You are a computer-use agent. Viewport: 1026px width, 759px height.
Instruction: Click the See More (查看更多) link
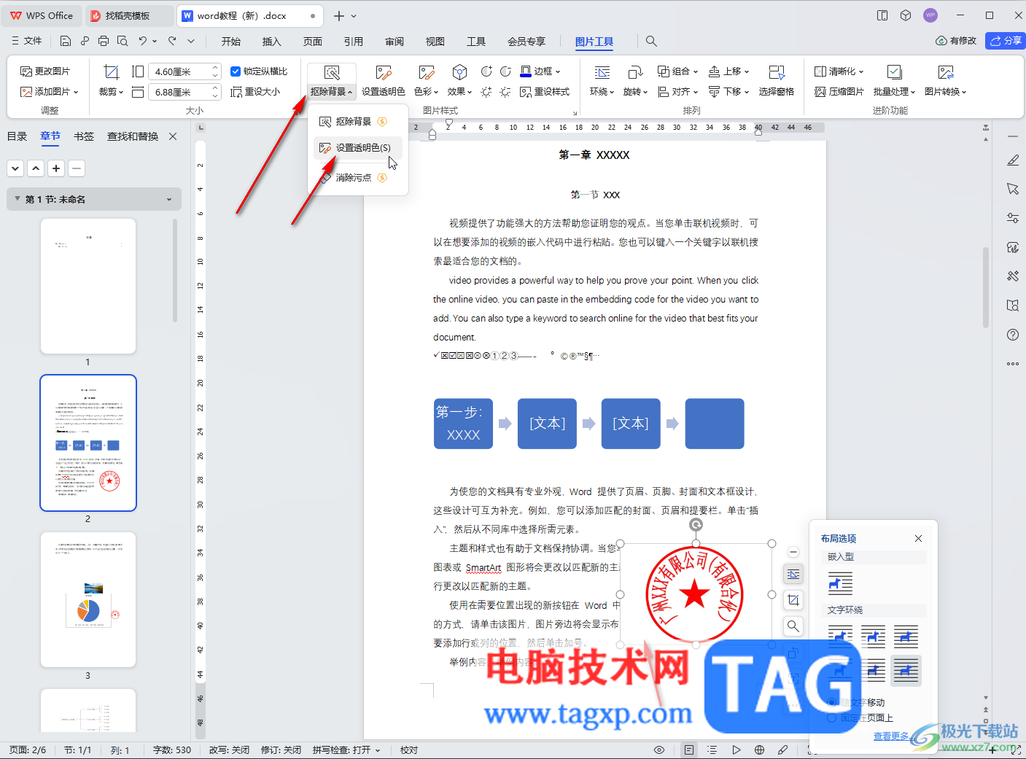(891, 736)
